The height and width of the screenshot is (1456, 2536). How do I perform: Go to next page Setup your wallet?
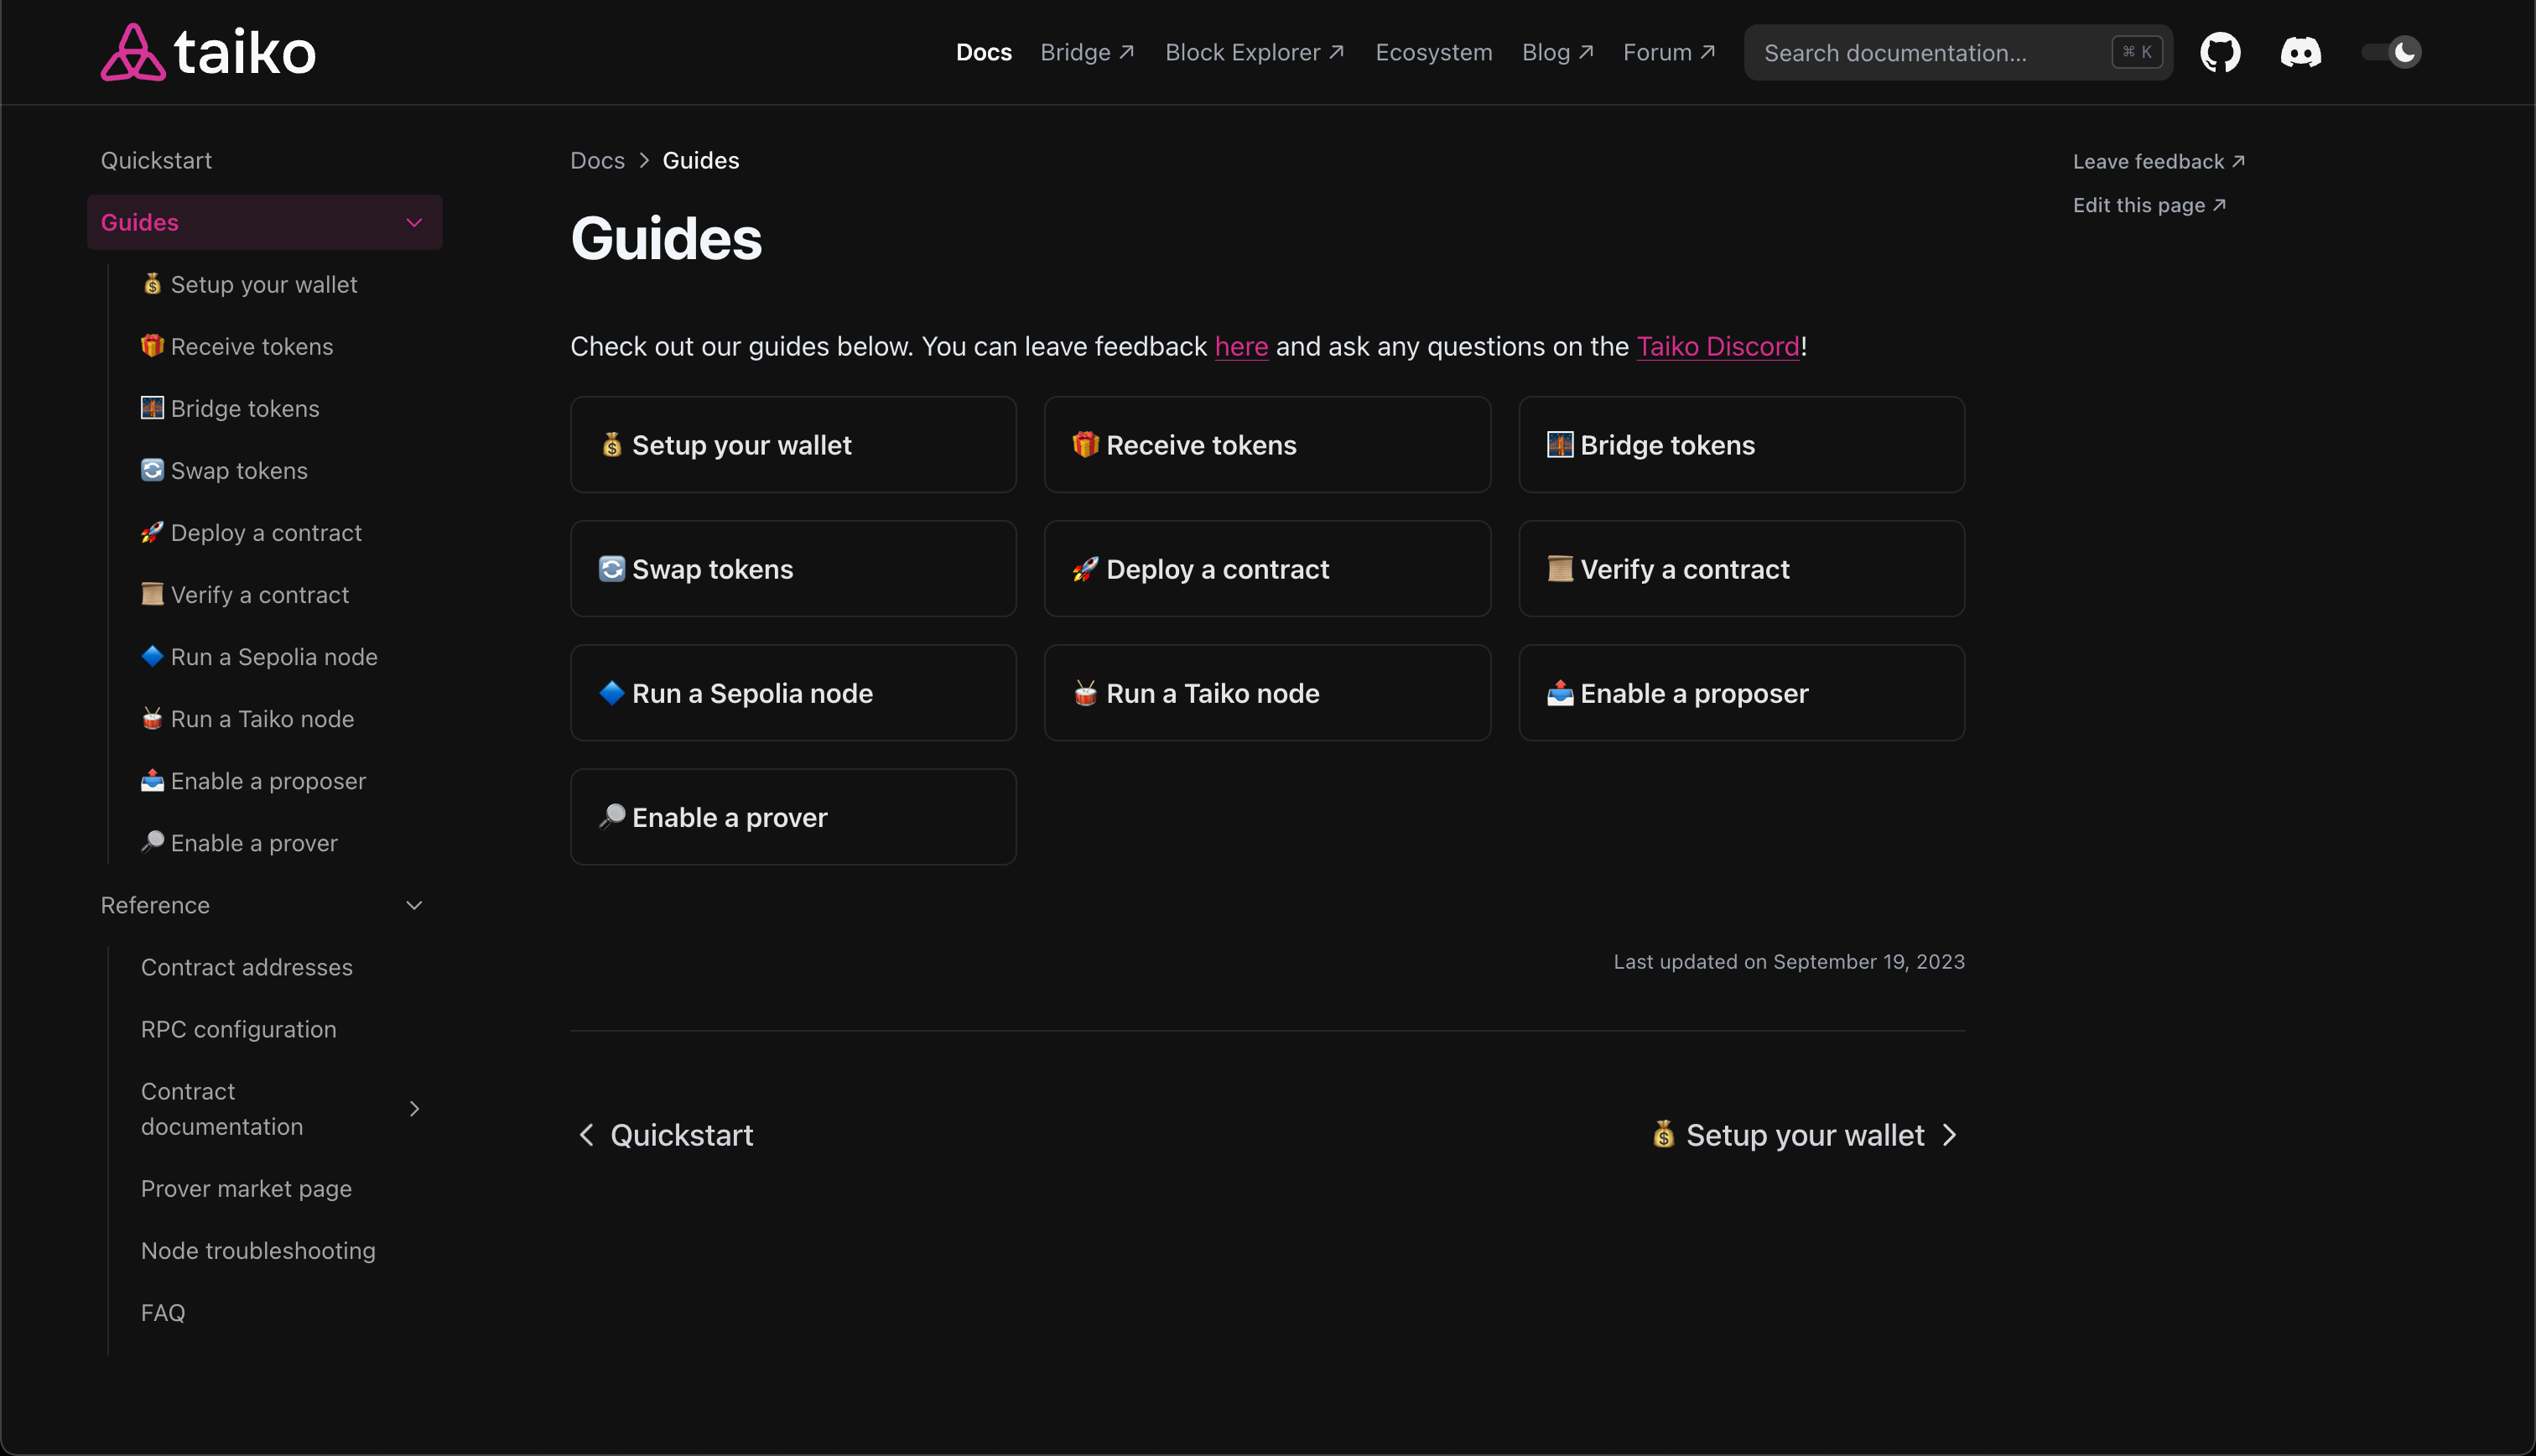(x=1806, y=1135)
